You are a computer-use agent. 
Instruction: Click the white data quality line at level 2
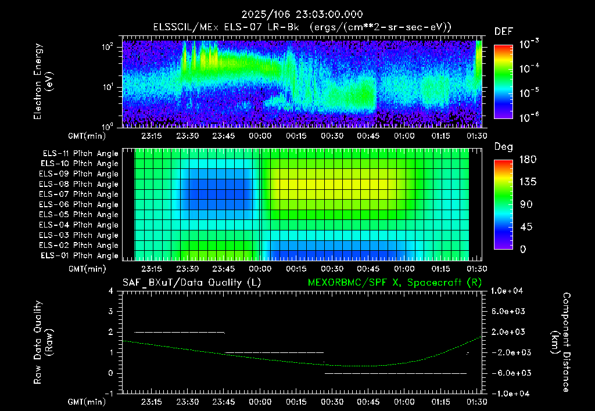click(180, 333)
